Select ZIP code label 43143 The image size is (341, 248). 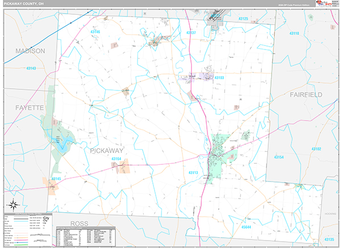point(31,68)
